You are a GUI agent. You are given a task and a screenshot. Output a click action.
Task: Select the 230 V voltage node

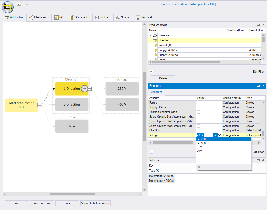pyautogui.click(x=122, y=89)
